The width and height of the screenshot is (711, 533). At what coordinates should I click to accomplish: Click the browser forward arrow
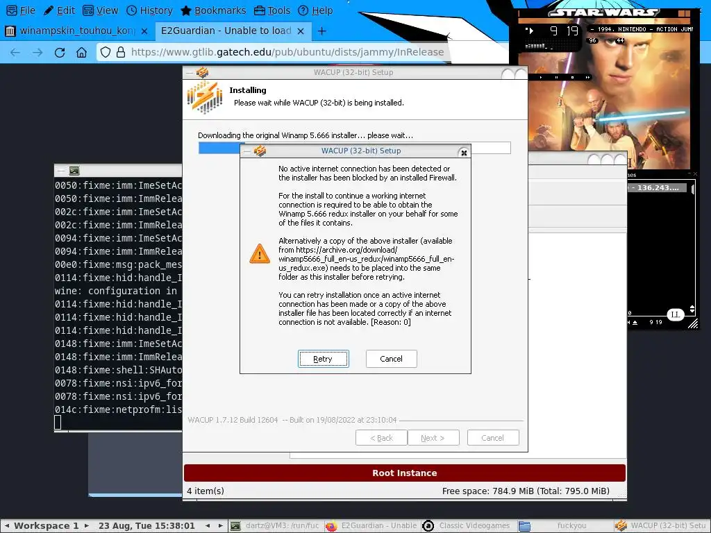point(37,53)
